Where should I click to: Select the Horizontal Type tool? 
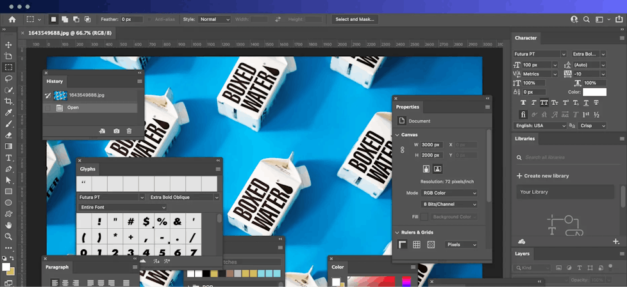click(x=8, y=158)
